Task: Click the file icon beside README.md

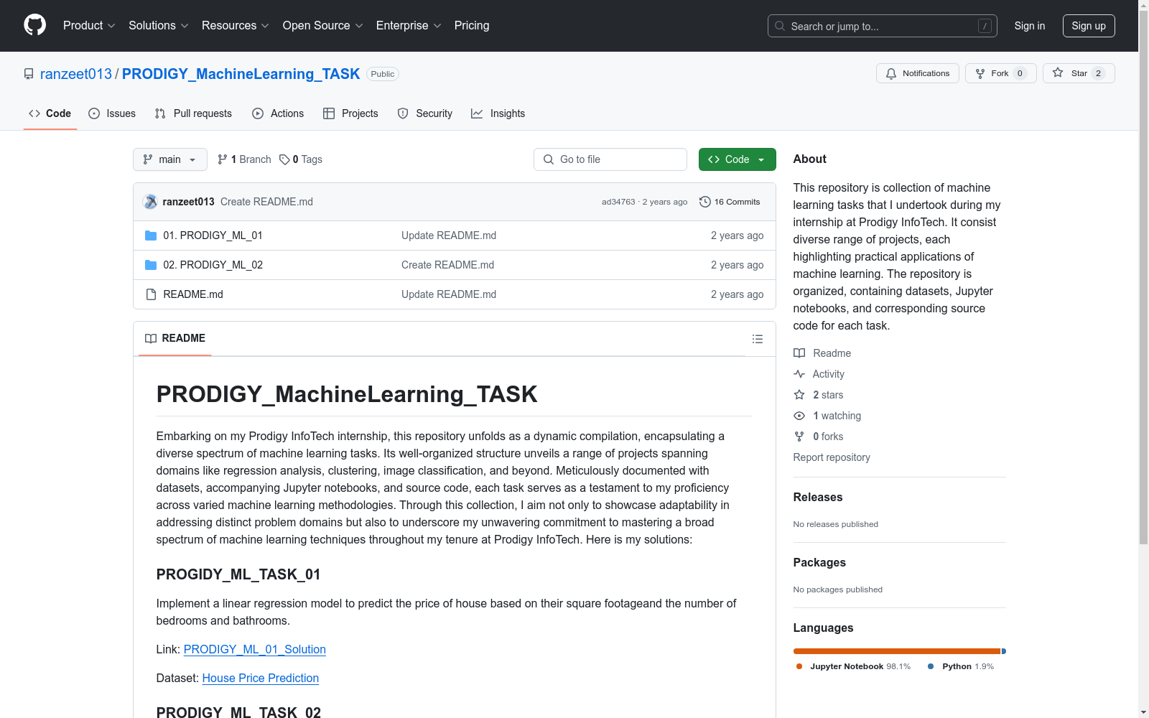Action: (151, 294)
